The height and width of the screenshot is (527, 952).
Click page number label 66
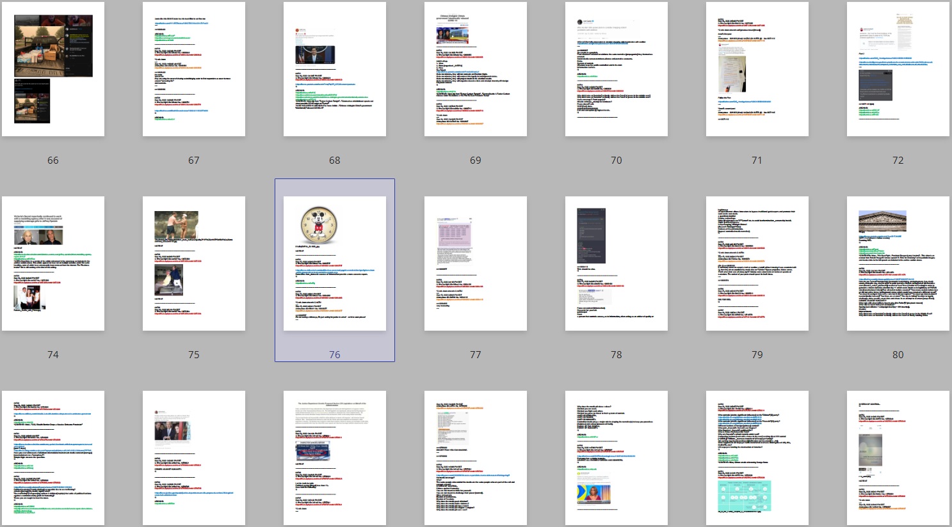(53, 161)
